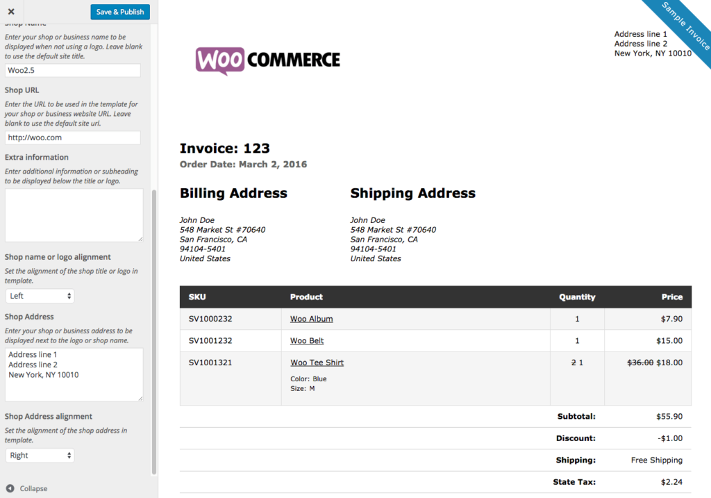Click the Shop URL field showing http://woo.com
This screenshot has width=711, height=498.
(72, 137)
